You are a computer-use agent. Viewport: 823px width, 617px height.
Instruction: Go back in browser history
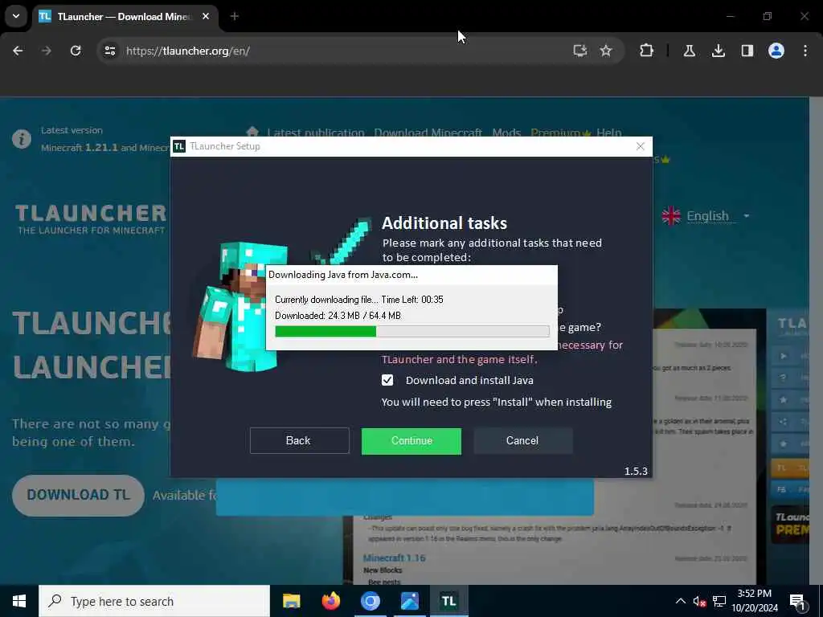click(x=18, y=51)
